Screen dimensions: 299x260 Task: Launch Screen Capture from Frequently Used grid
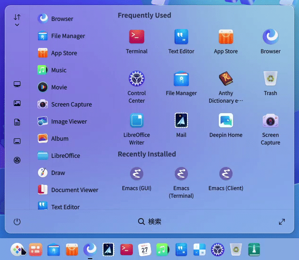(x=271, y=129)
